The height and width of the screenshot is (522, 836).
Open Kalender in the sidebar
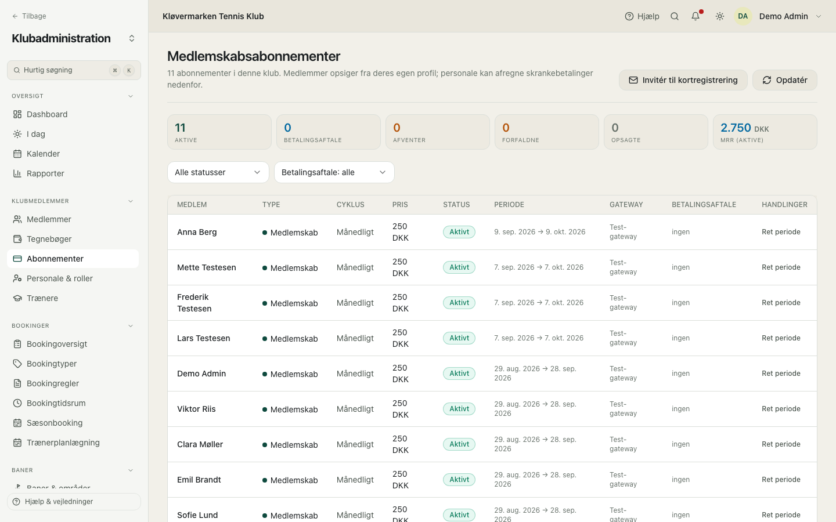[74, 154]
